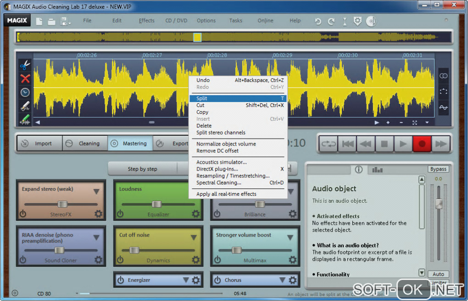Click the red X delete tool
Viewport: 468px width, 301px height.
coord(25,79)
